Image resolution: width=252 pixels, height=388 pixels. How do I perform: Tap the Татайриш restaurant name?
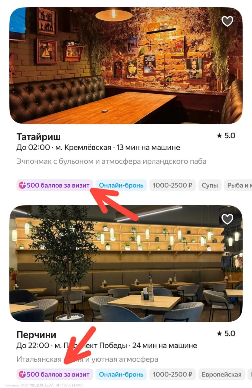[38, 137]
